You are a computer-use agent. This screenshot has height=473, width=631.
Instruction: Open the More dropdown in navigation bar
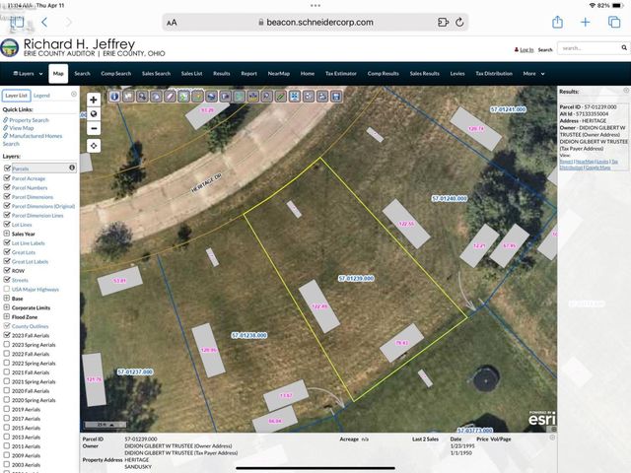click(x=532, y=73)
